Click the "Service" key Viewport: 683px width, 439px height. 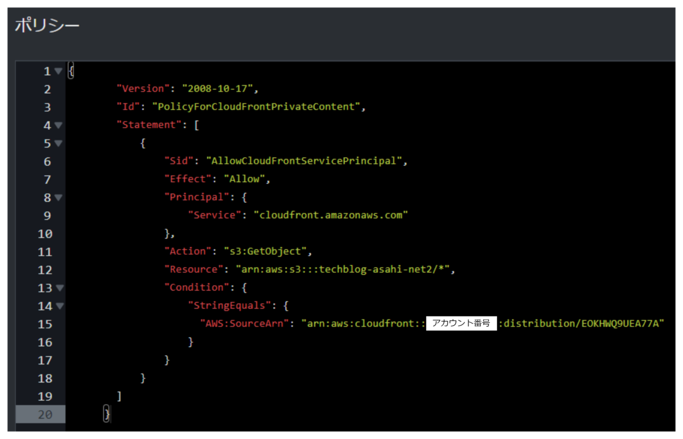[216, 215]
